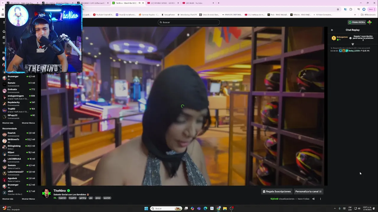
Task: Open Windows Start menu
Action: (146, 208)
